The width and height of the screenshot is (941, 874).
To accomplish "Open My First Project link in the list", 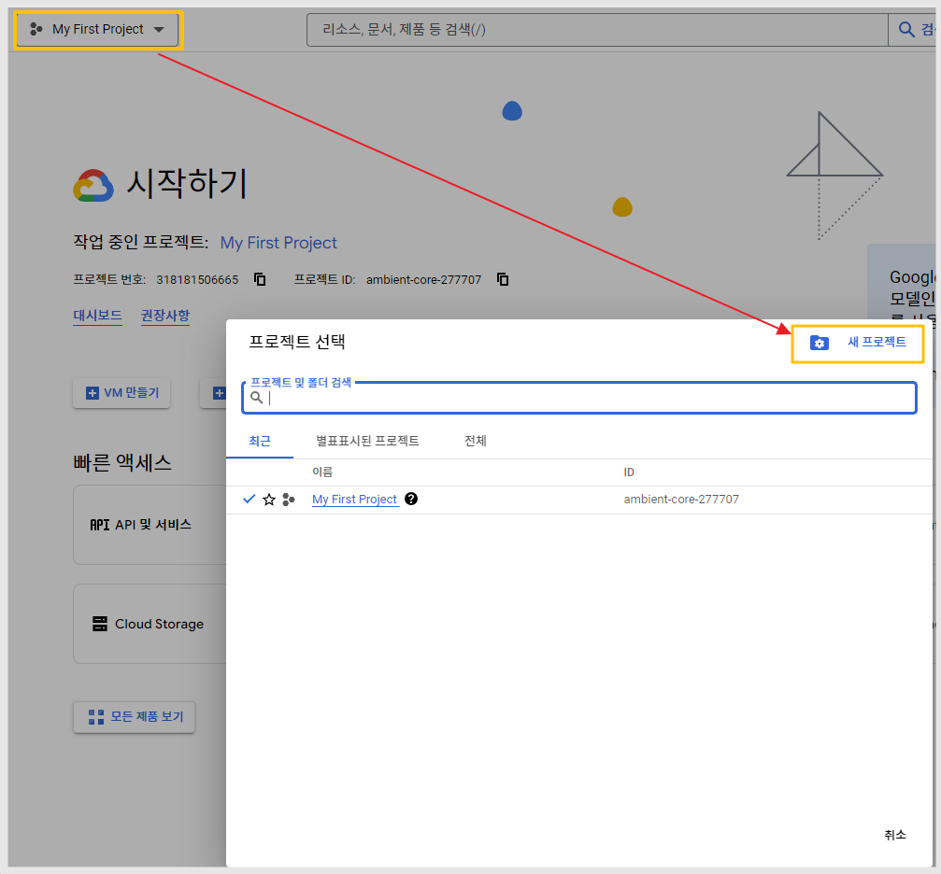I will (355, 499).
